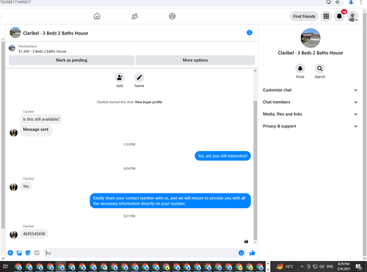Image resolution: width=367 pixels, height=272 pixels.
Task: Click the 'Kindly share your contact number' message
Action: click(170, 201)
